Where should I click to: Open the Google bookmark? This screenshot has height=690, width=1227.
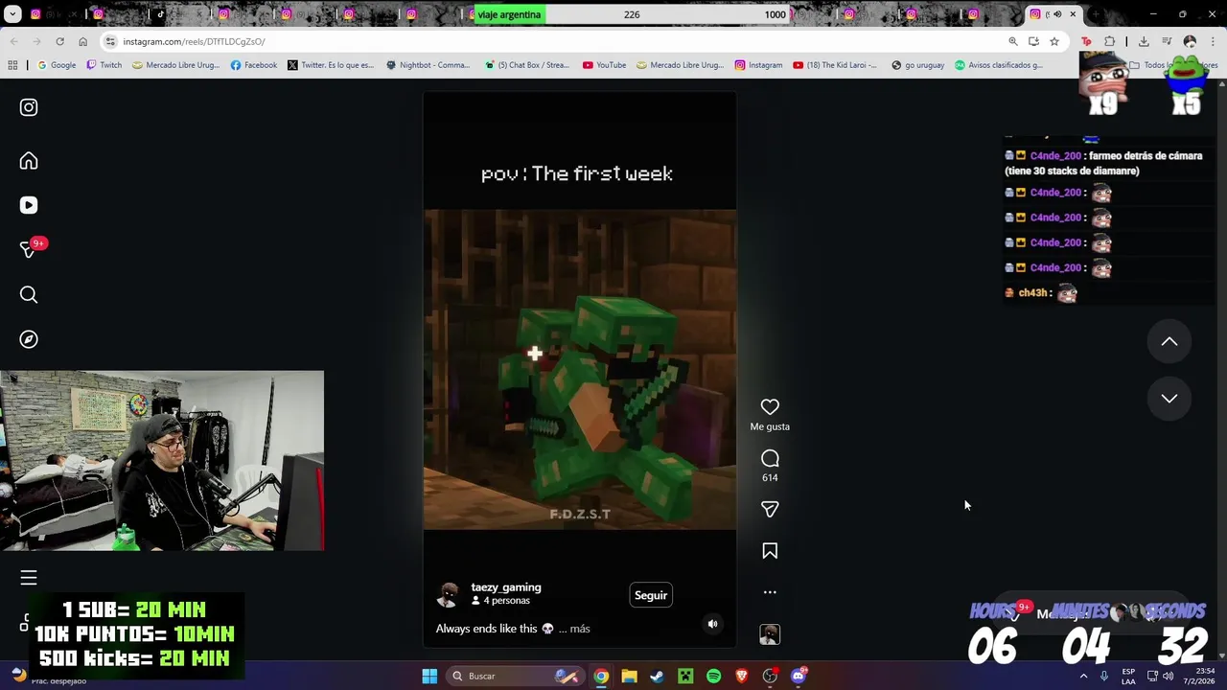coord(57,65)
